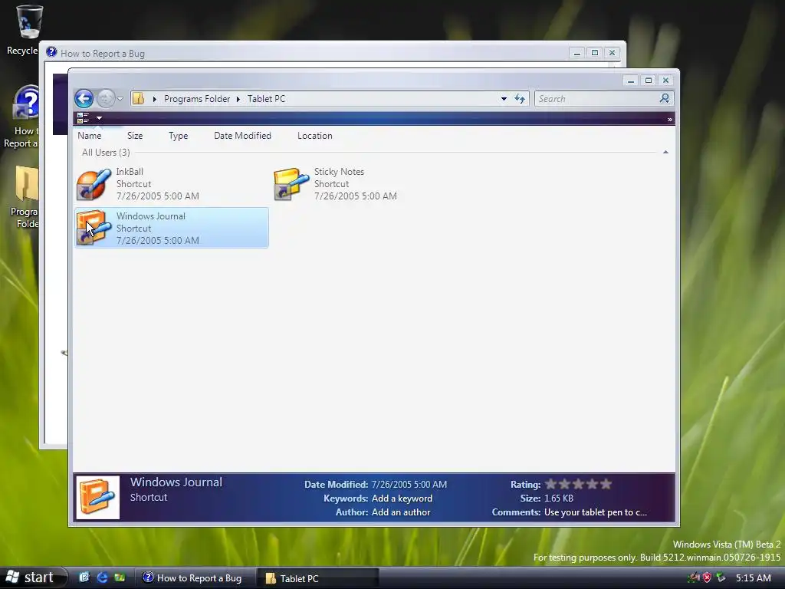Click Date Modified value in details pane
Screen dimensions: 785x589
click(x=409, y=485)
